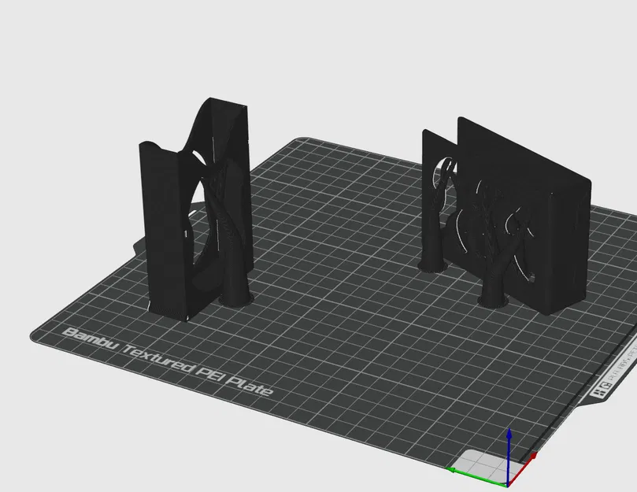637x492 pixels.
Task: Click the red X axis arrow
Action: coord(523,468)
